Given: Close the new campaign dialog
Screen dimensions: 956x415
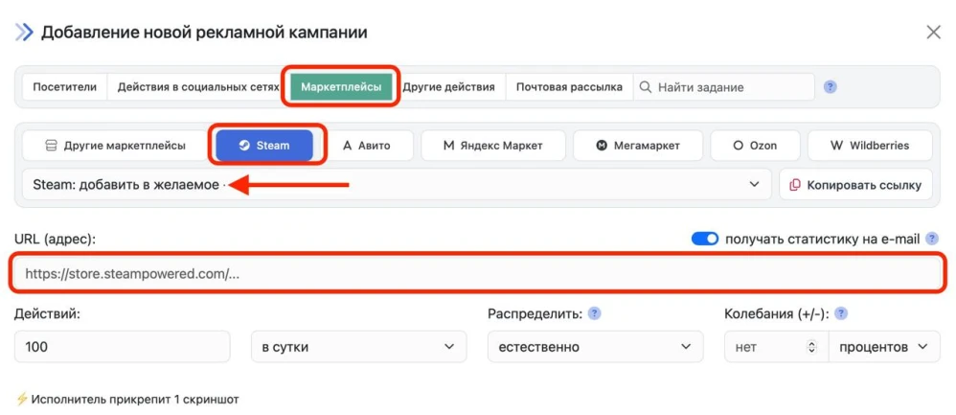Looking at the screenshot, I should [x=933, y=33].
